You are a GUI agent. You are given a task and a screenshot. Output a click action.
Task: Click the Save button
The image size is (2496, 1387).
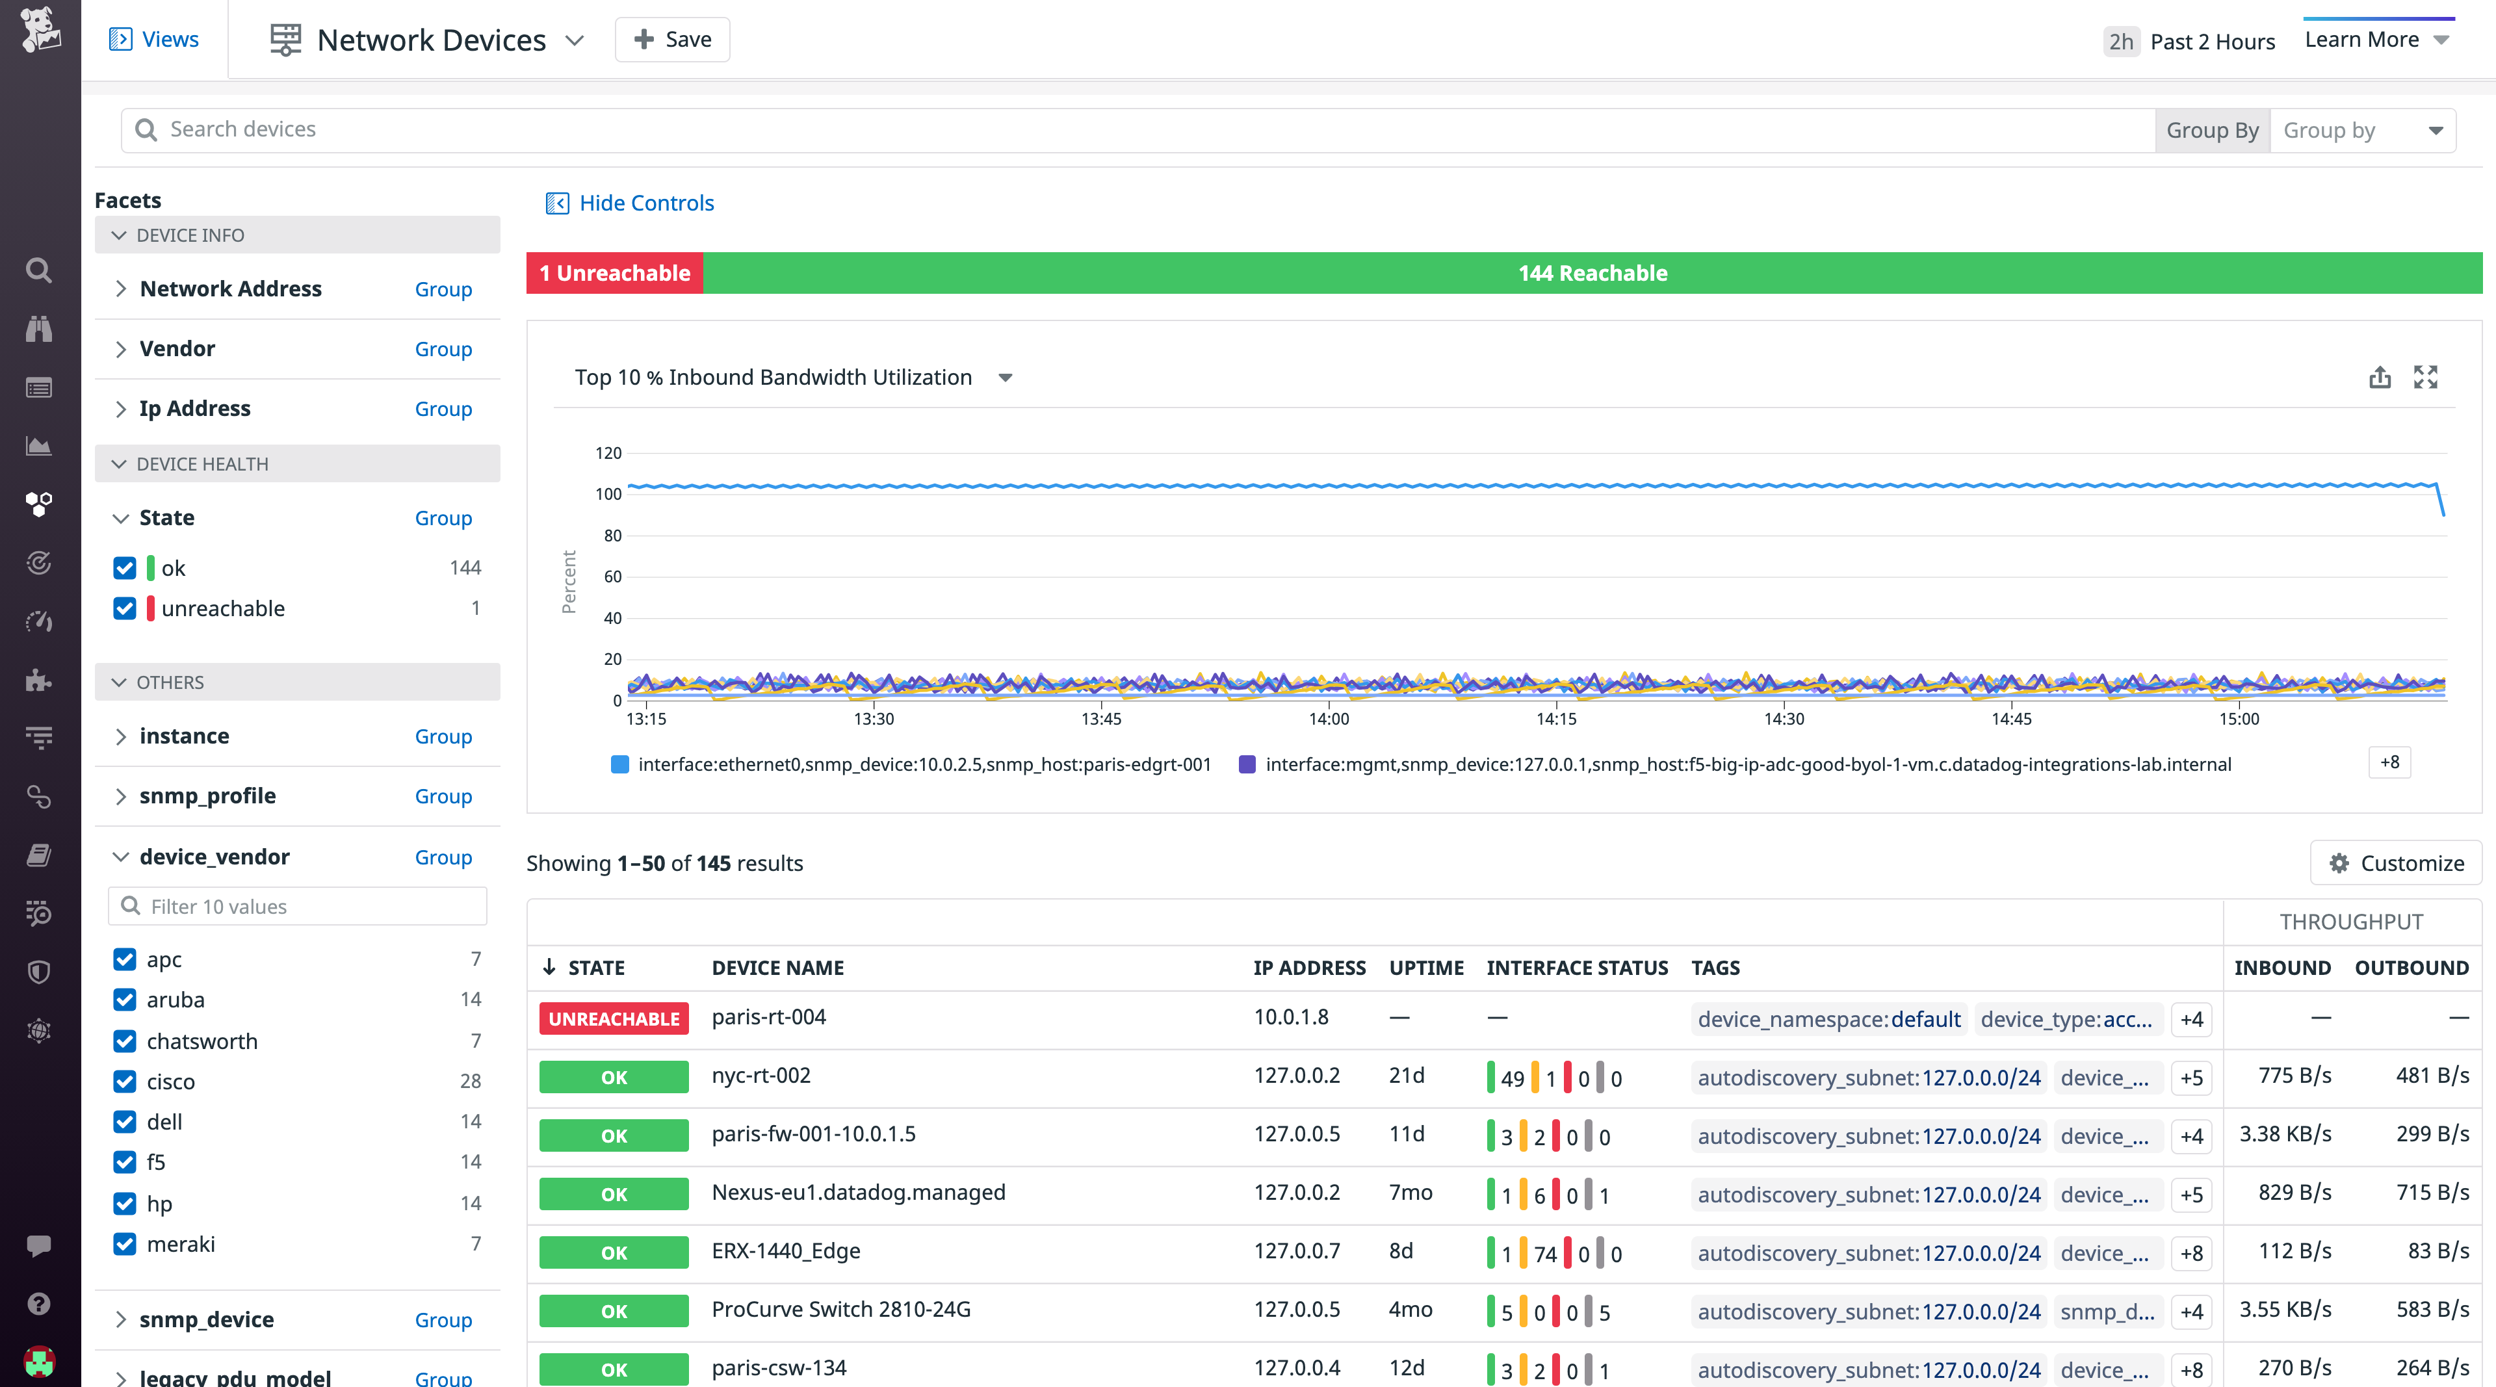coord(671,39)
